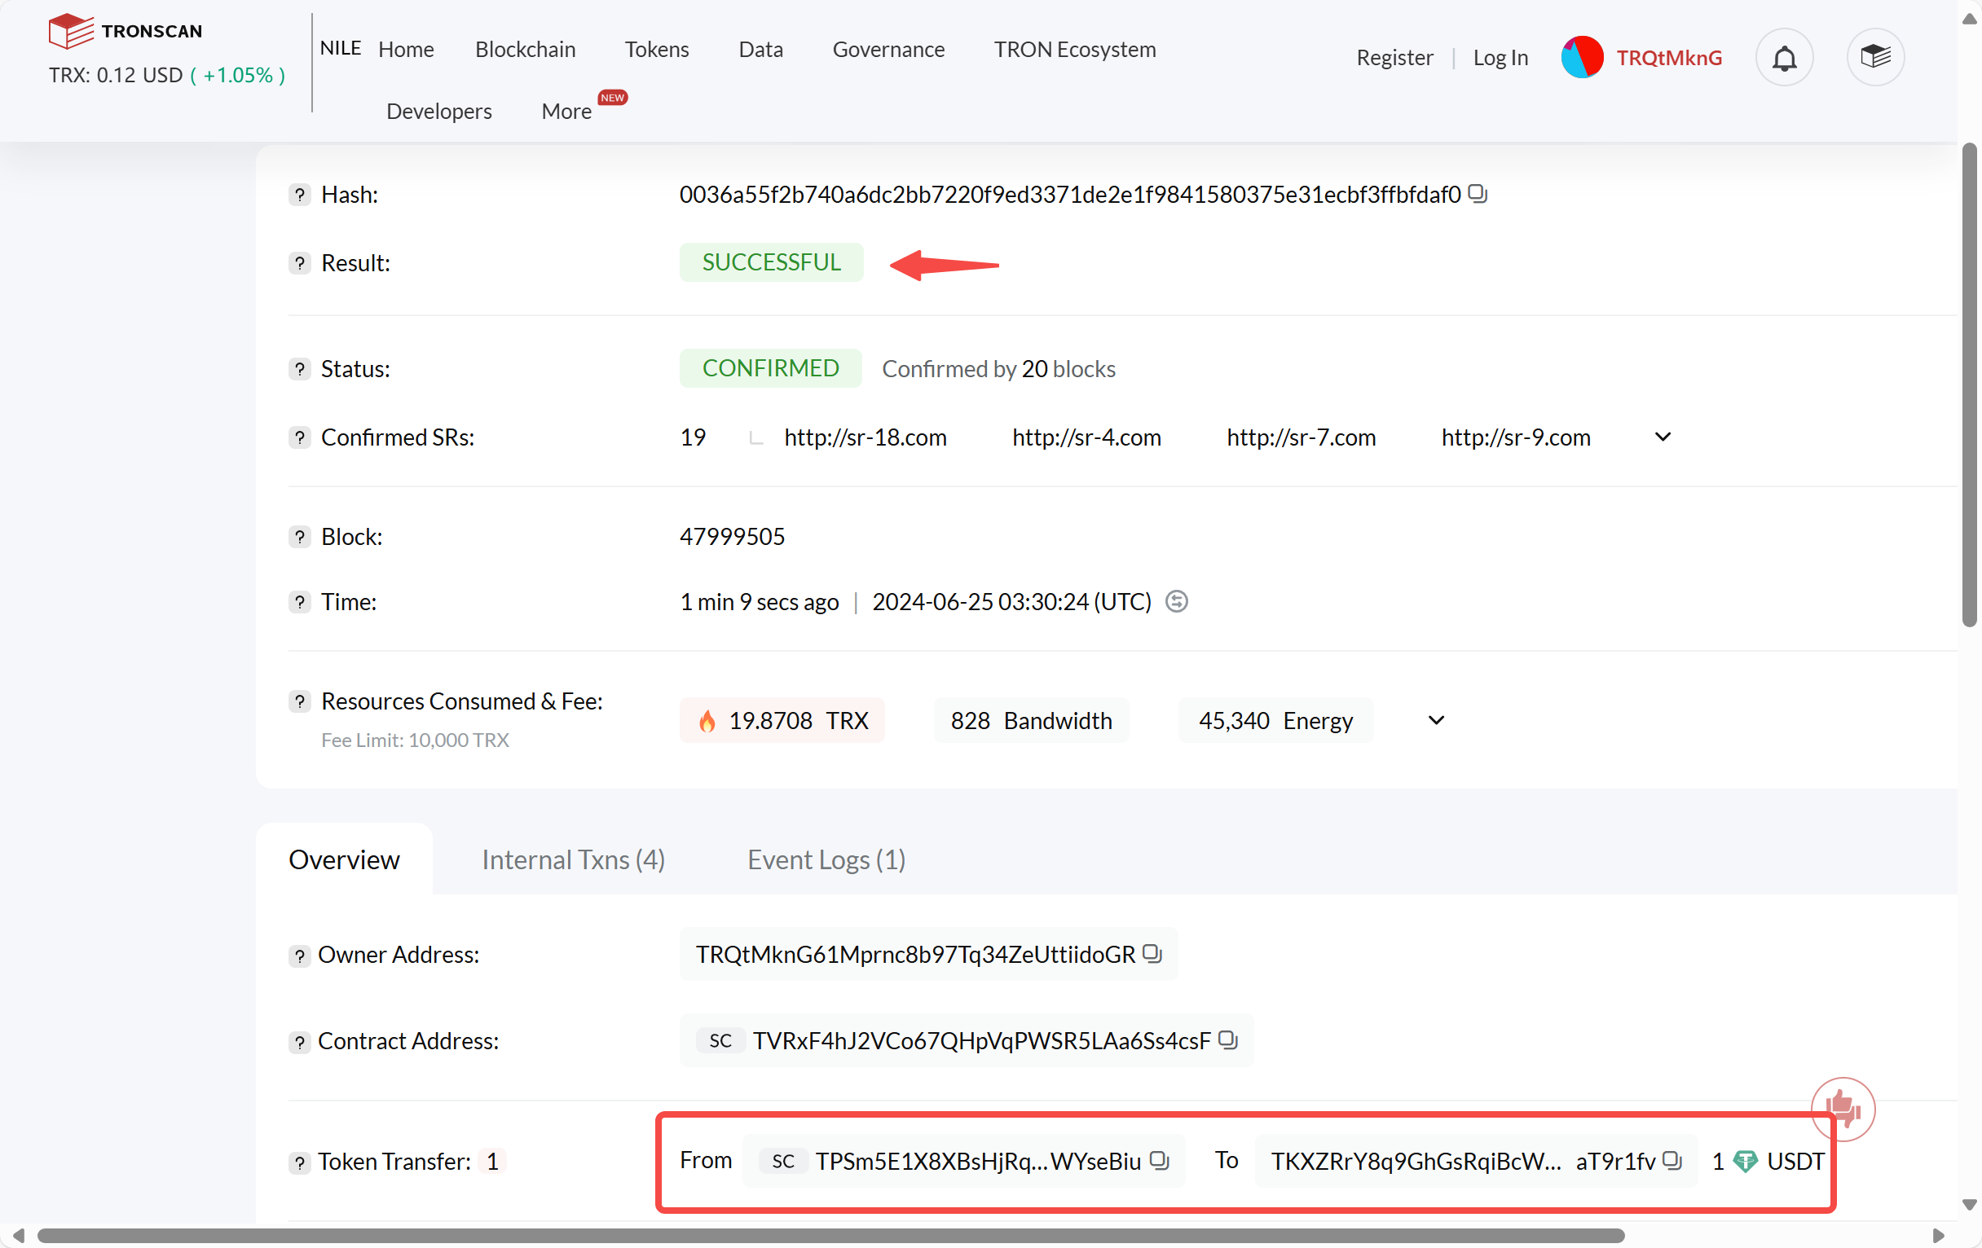
Task: Open SR link http://sr-18.com
Action: click(865, 437)
